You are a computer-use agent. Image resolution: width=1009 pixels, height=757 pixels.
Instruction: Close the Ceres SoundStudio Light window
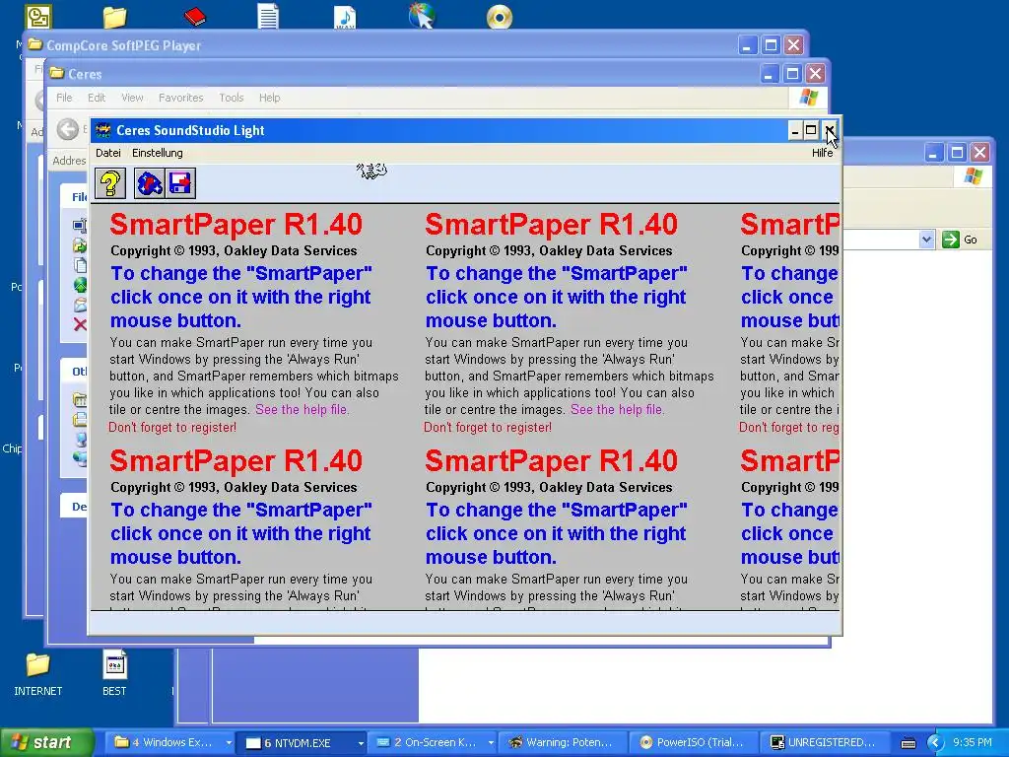pyautogui.click(x=830, y=131)
